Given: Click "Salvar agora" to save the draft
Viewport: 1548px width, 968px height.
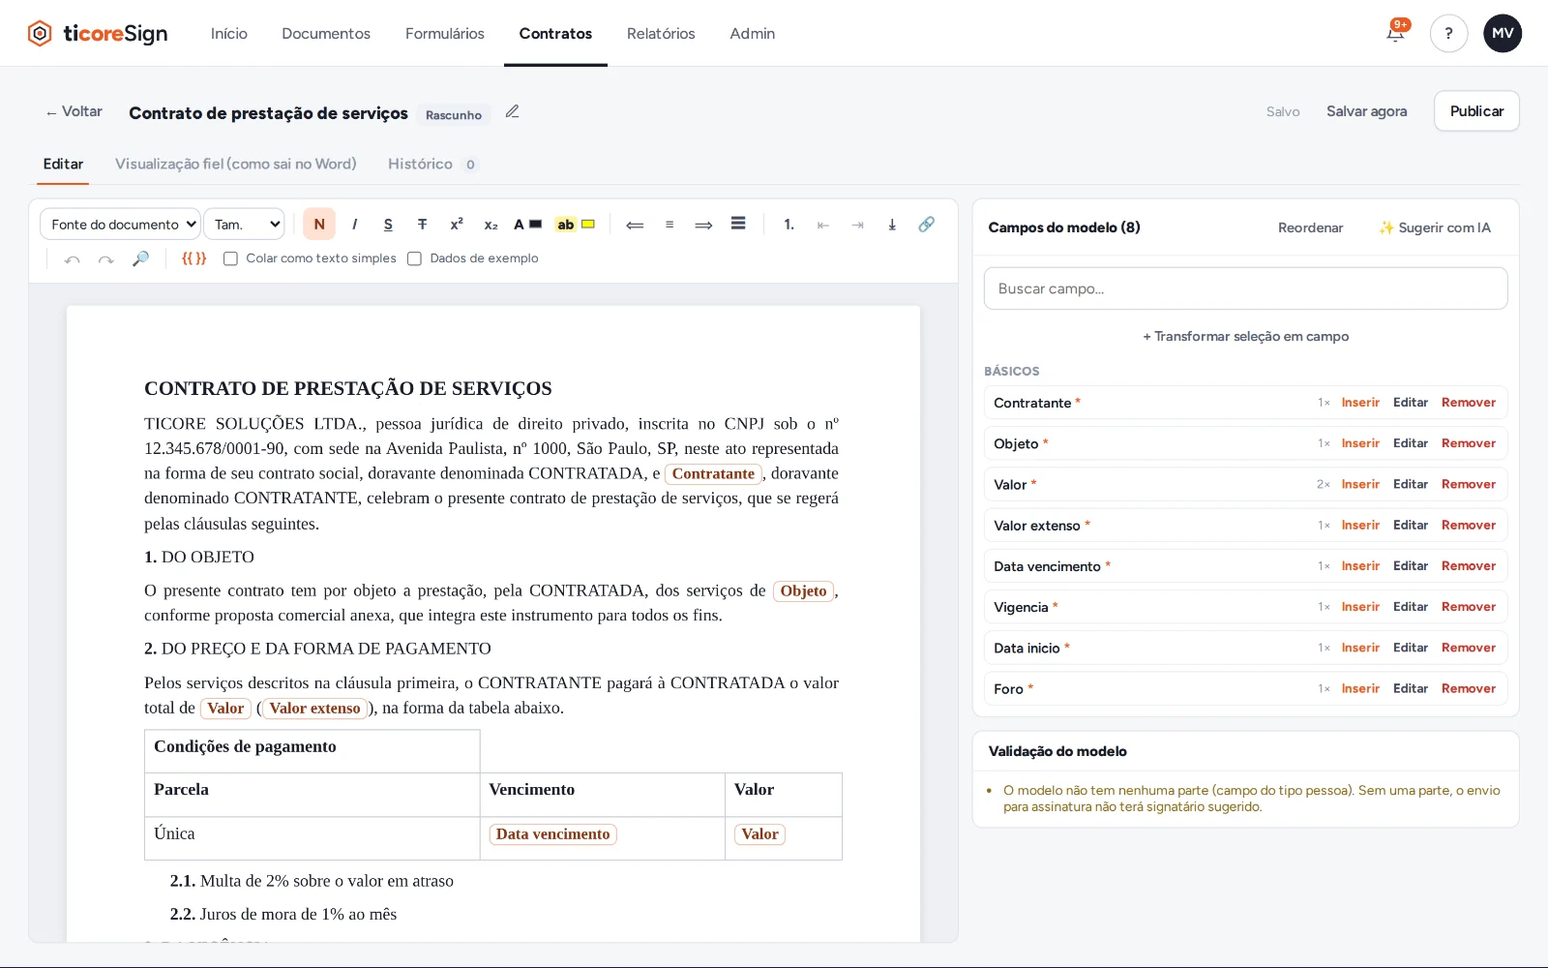Looking at the screenshot, I should point(1366,111).
